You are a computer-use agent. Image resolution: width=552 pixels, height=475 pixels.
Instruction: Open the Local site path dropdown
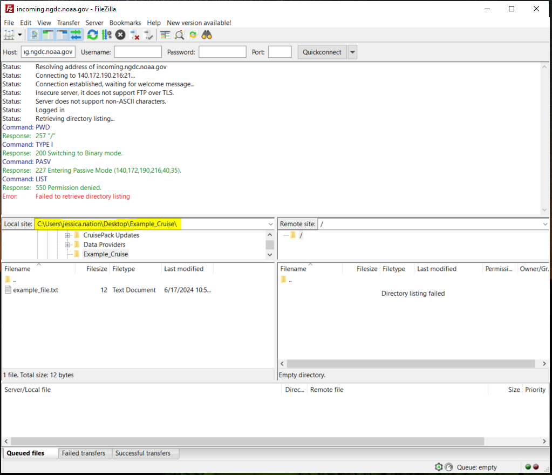tap(270, 224)
